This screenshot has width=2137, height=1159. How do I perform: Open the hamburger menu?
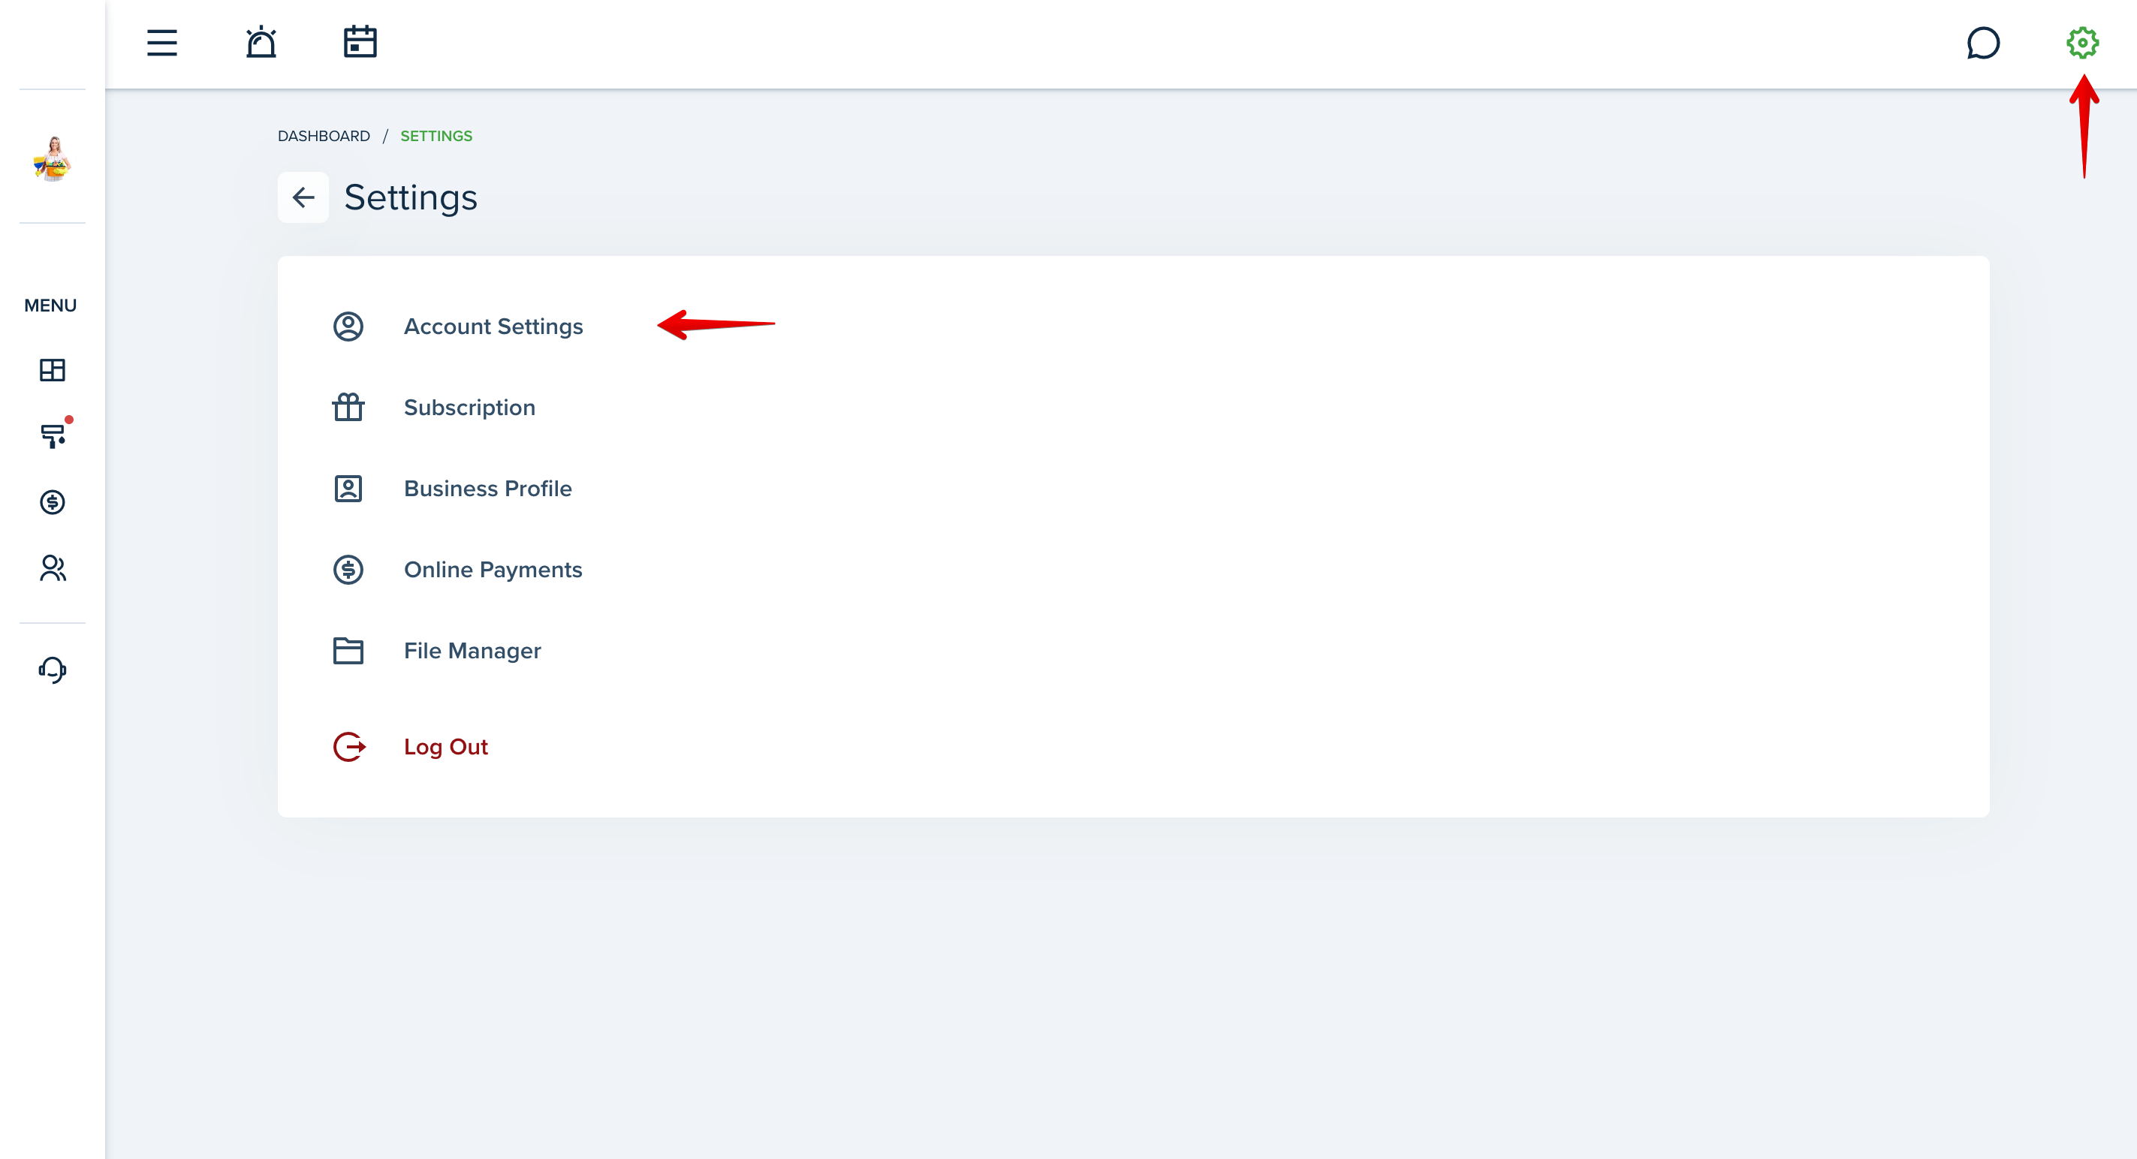coord(161,42)
